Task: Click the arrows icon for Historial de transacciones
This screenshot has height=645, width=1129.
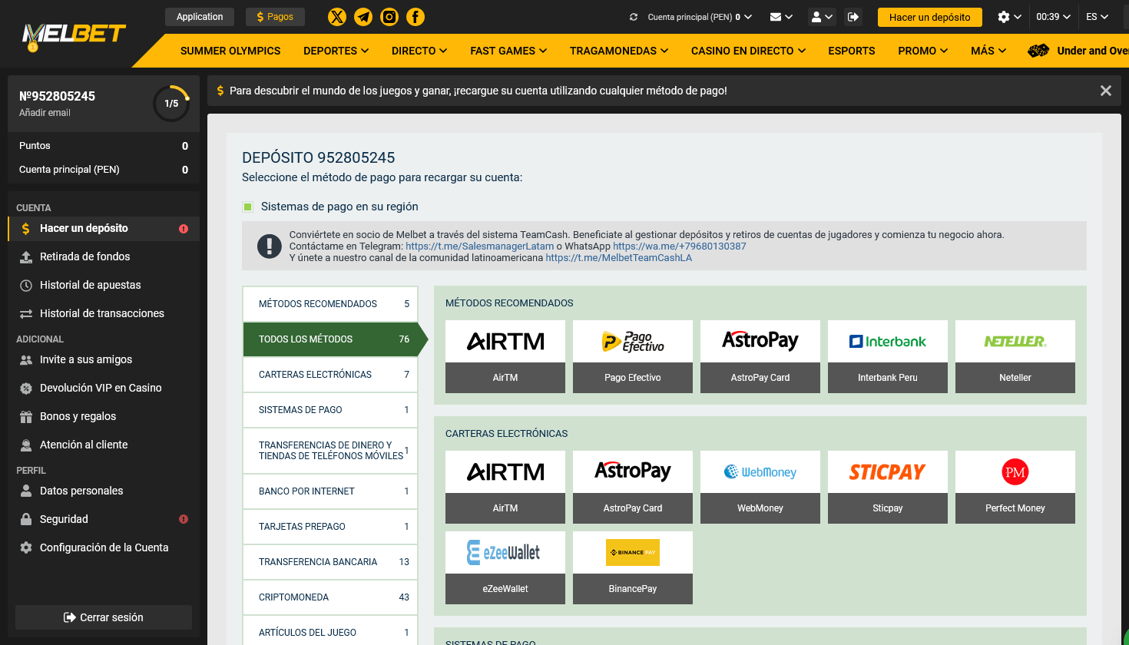Action: pos(26,314)
